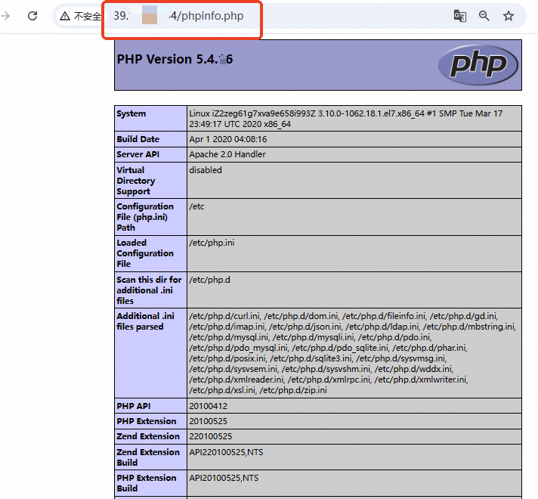Click Loaded Configuration File label
Image resolution: width=538 pixels, height=499 pixels.
pos(145,253)
